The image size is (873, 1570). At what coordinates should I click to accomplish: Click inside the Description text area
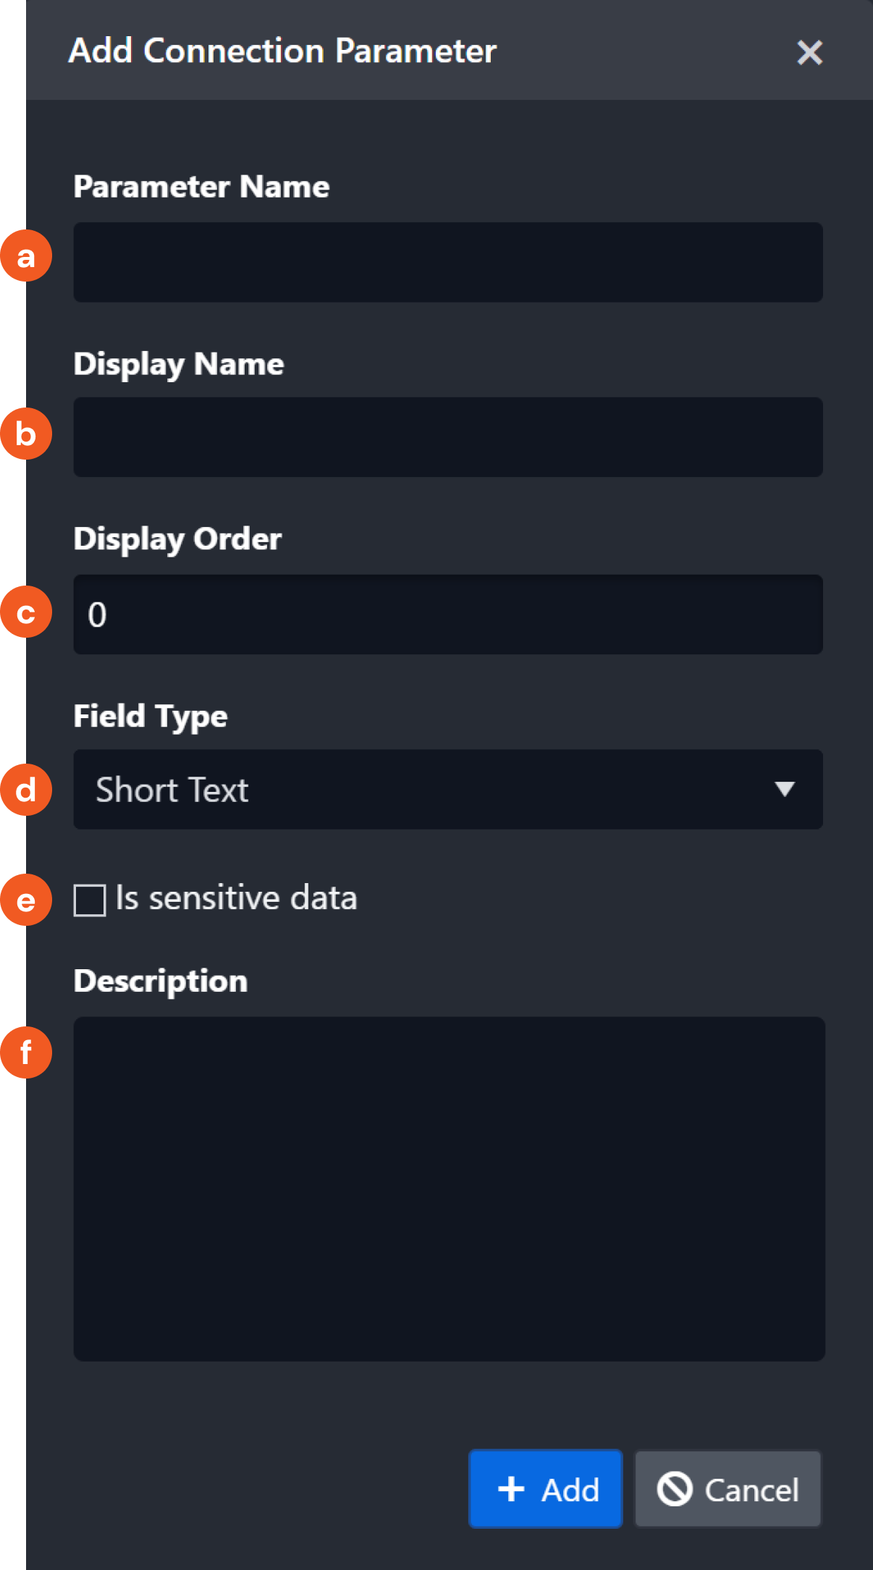pyautogui.click(x=449, y=1189)
